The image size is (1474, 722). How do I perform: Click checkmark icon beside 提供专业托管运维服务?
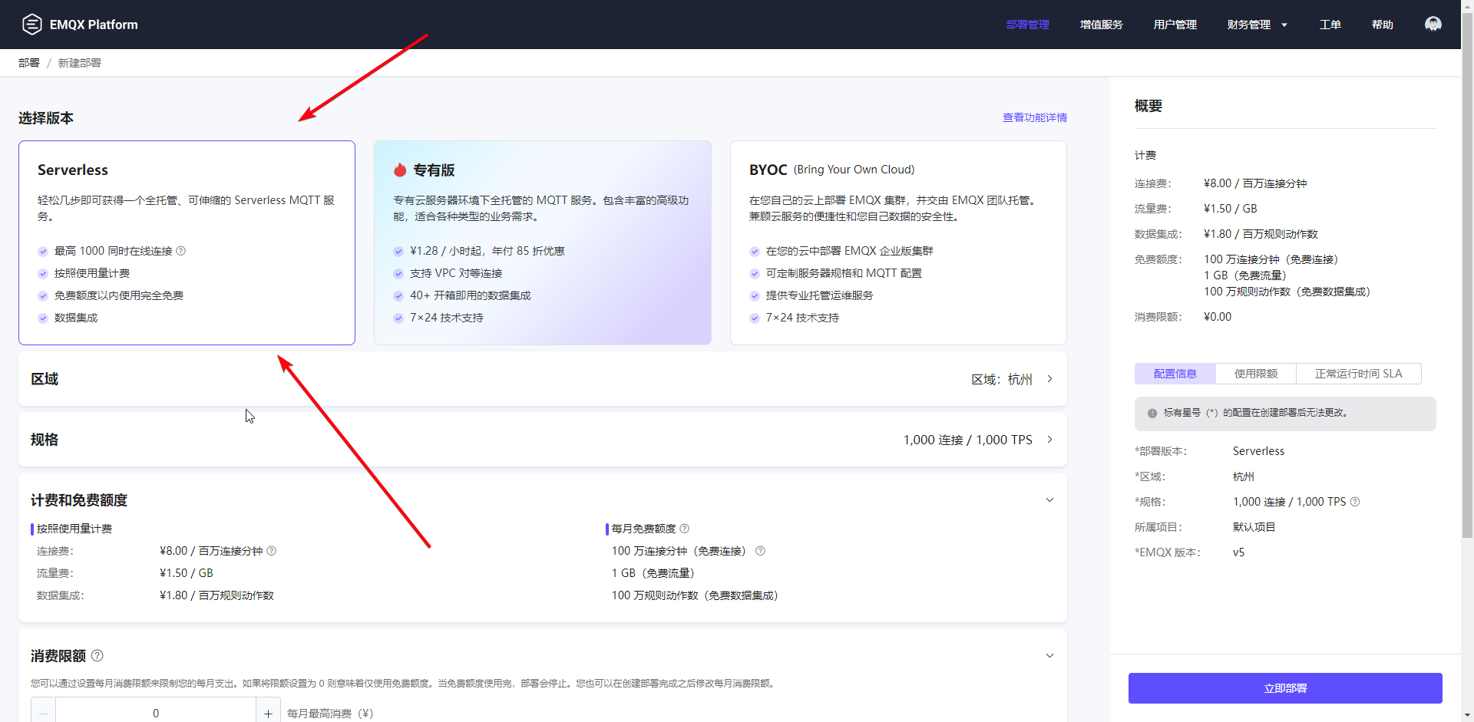point(755,295)
